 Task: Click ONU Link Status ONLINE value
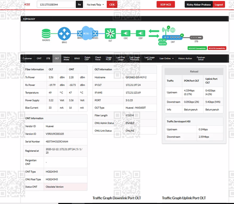click(130, 131)
